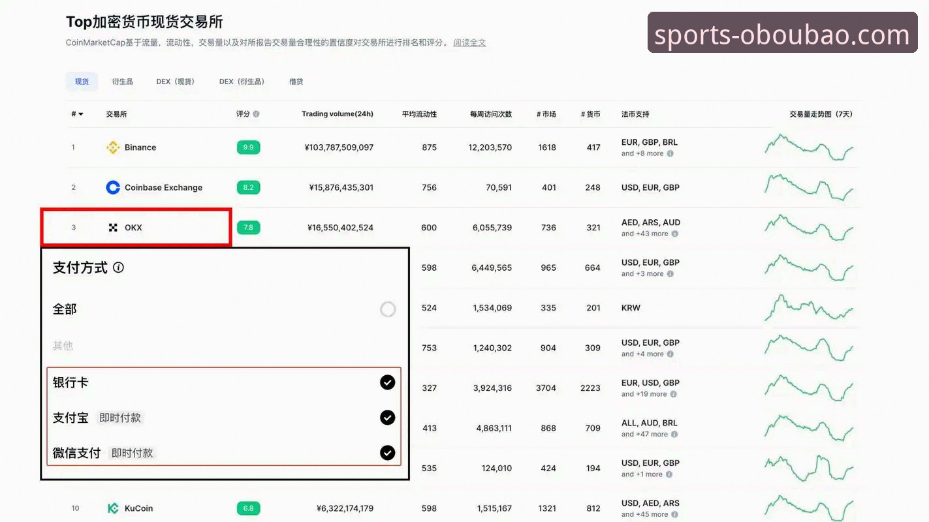Uncheck the 银行卡 payment method
The image size is (929, 522).
tap(388, 382)
